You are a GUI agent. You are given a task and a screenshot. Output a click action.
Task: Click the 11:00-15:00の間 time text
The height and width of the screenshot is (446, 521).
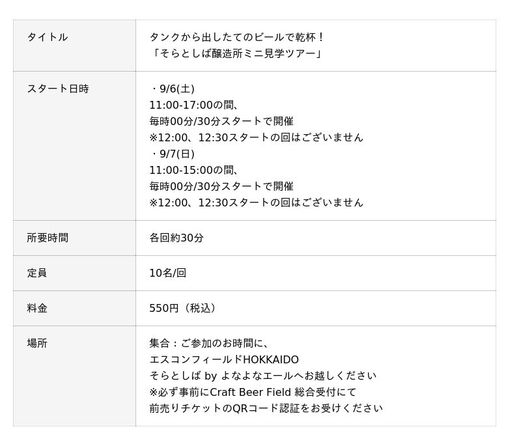click(x=194, y=170)
